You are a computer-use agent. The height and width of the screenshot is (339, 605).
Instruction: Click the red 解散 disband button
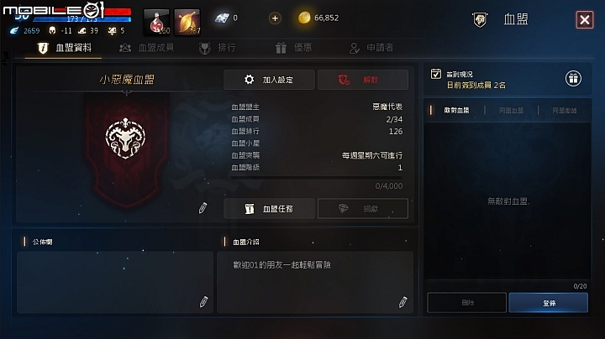tap(363, 80)
